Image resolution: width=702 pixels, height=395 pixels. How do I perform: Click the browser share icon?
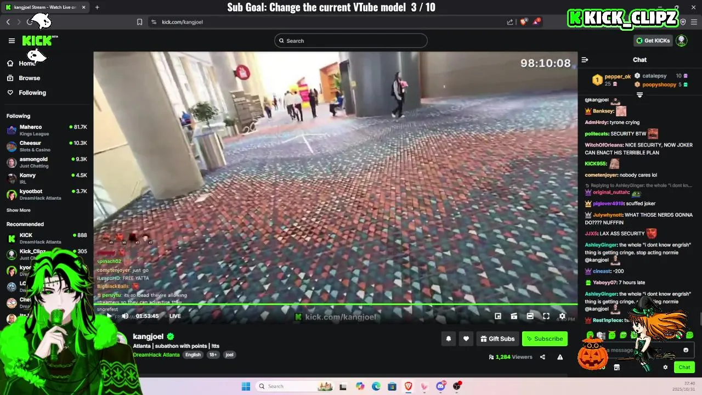[x=510, y=22]
